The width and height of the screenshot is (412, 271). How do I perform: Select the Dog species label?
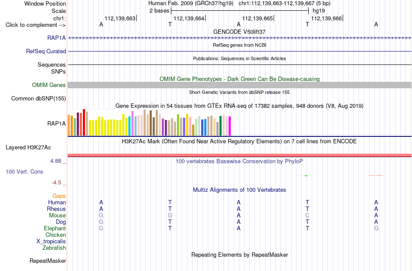click(61, 222)
